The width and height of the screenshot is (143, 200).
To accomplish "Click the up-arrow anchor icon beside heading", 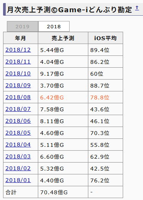I will pyautogui.click(x=137, y=8).
